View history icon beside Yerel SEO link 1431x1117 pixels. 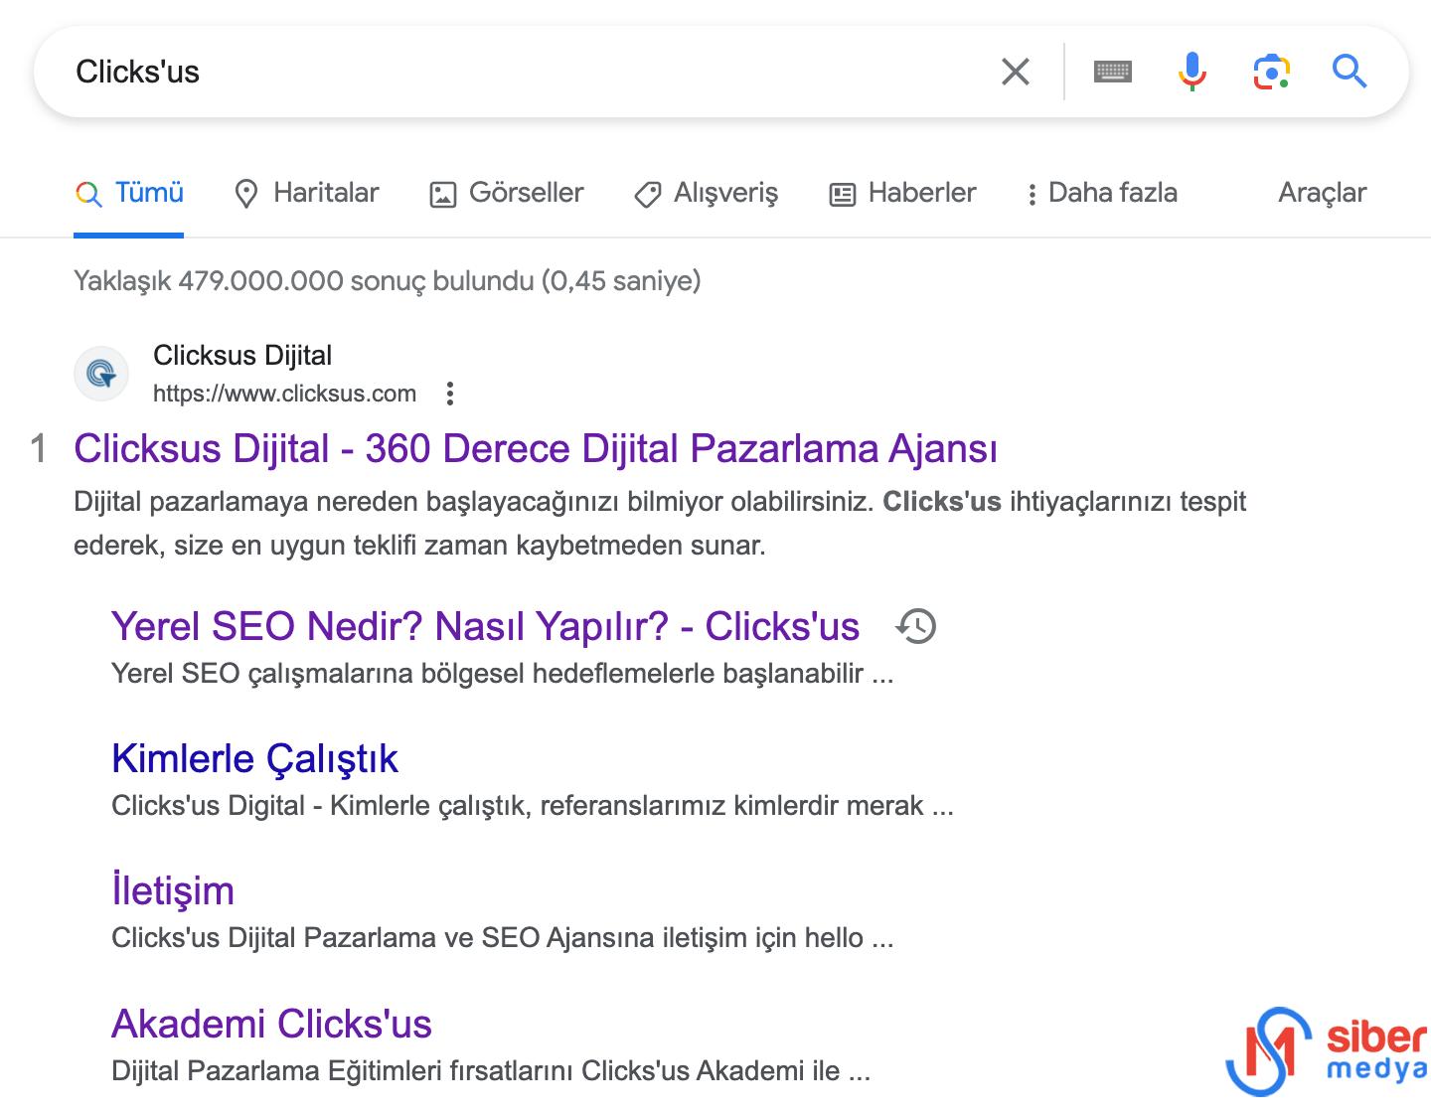pyautogui.click(x=916, y=626)
